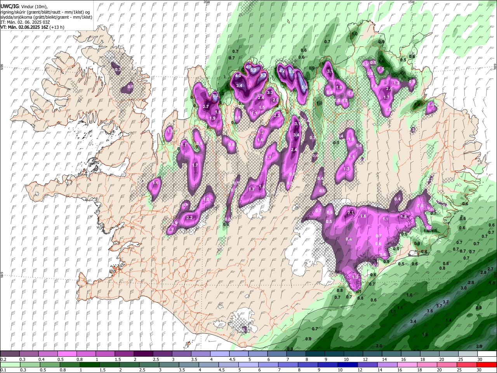
Task: Click the '0.1' label in lower legend row
Action: pyautogui.click(x=3, y=370)
